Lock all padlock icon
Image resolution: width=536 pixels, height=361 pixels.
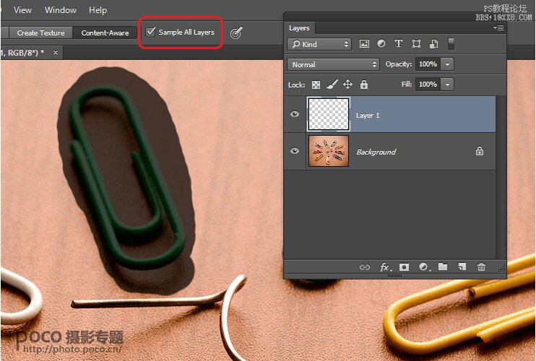point(364,84)
